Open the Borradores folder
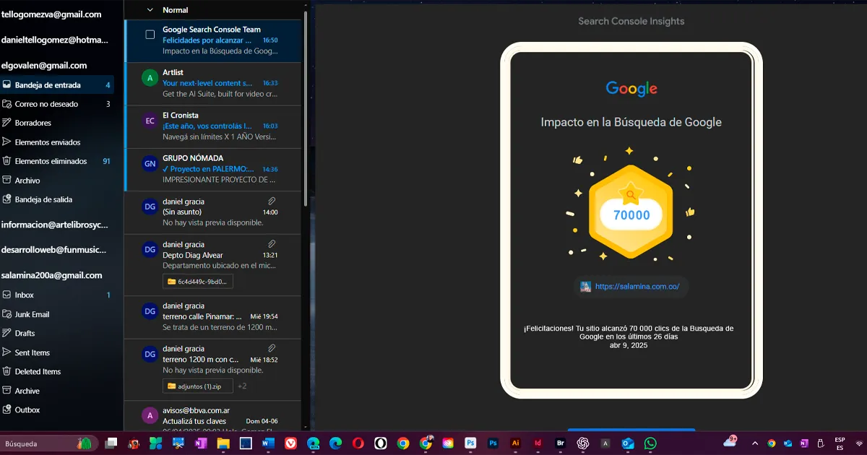 [33, 123]
